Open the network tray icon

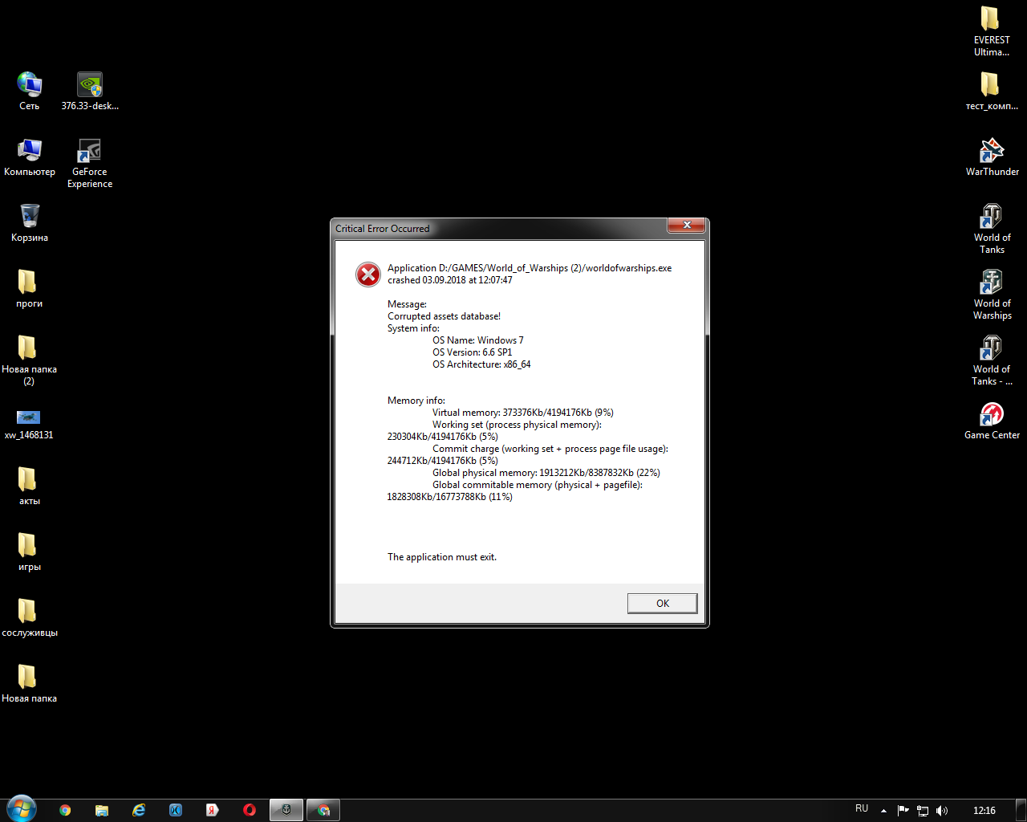(923, 811)
